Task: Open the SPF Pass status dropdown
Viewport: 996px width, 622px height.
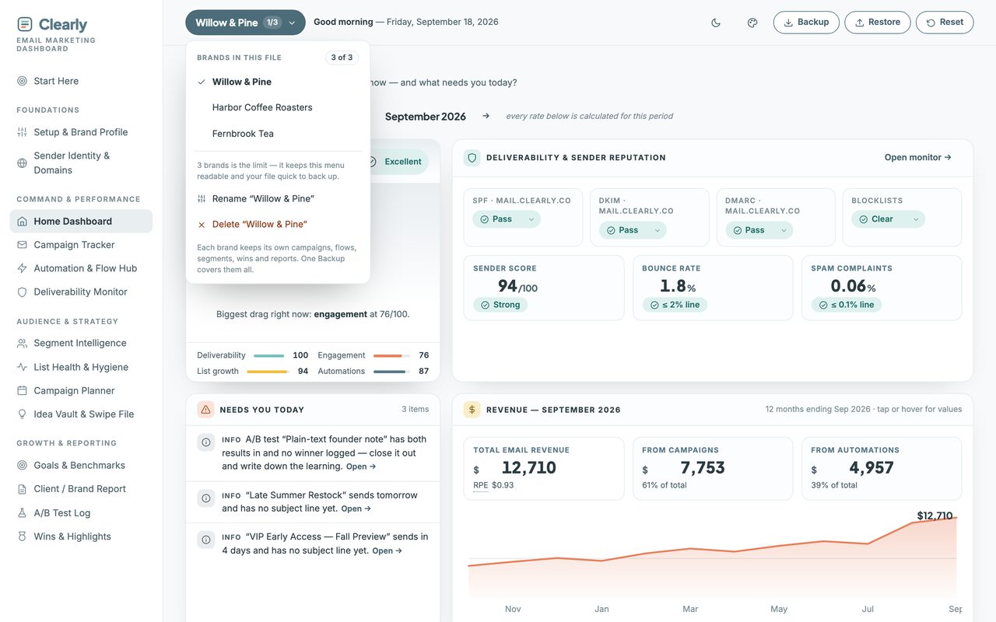Action: pyautogui.click(x=507, y=219)
